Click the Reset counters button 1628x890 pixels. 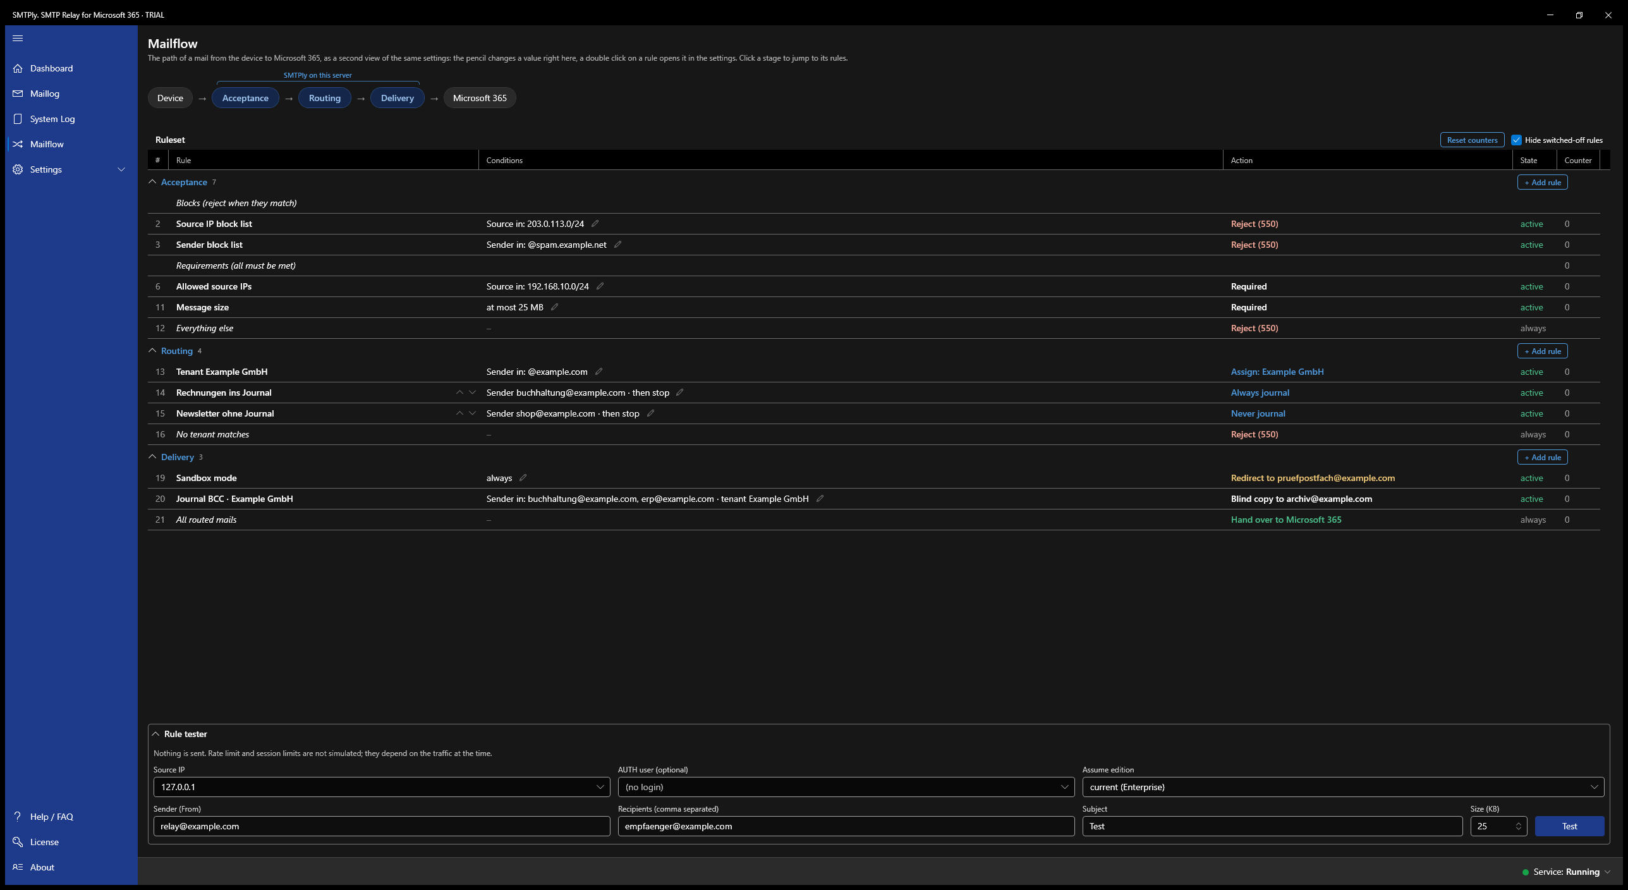pos(1472,140)
